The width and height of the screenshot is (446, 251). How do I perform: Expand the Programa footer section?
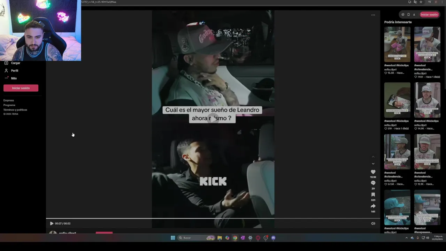click(9, 105)
